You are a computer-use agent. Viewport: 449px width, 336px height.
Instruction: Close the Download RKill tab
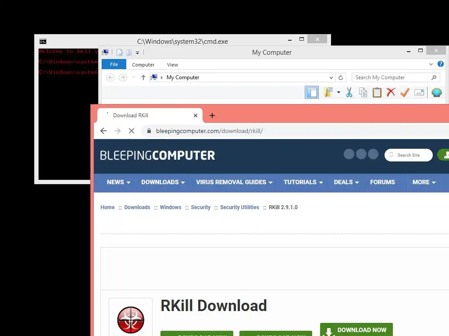coord(196,115)
